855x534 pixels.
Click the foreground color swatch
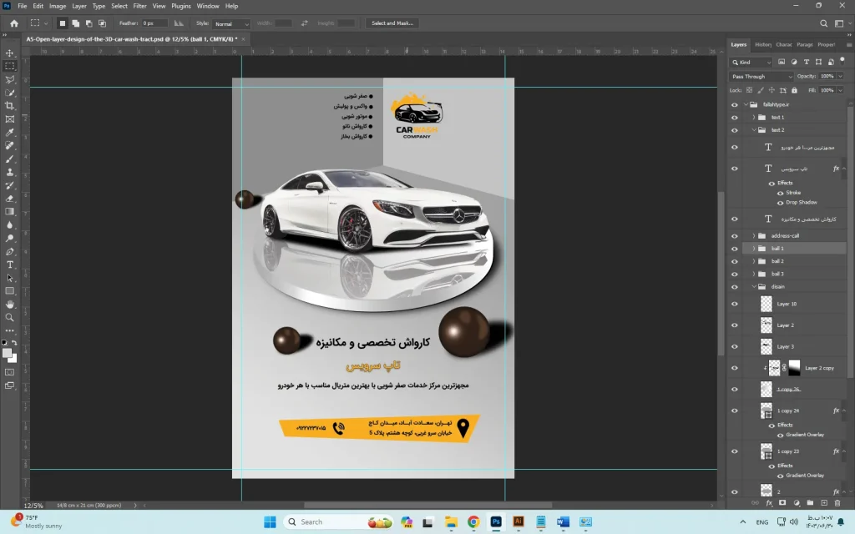point(7,353)
